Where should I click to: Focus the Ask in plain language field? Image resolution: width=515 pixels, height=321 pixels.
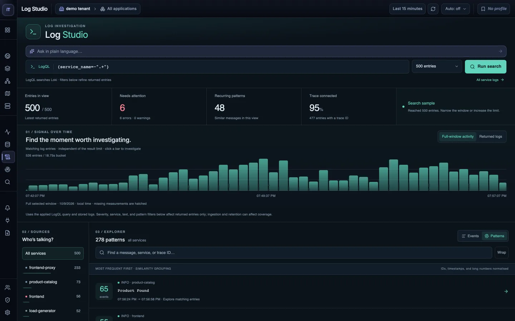coord(266,51)
